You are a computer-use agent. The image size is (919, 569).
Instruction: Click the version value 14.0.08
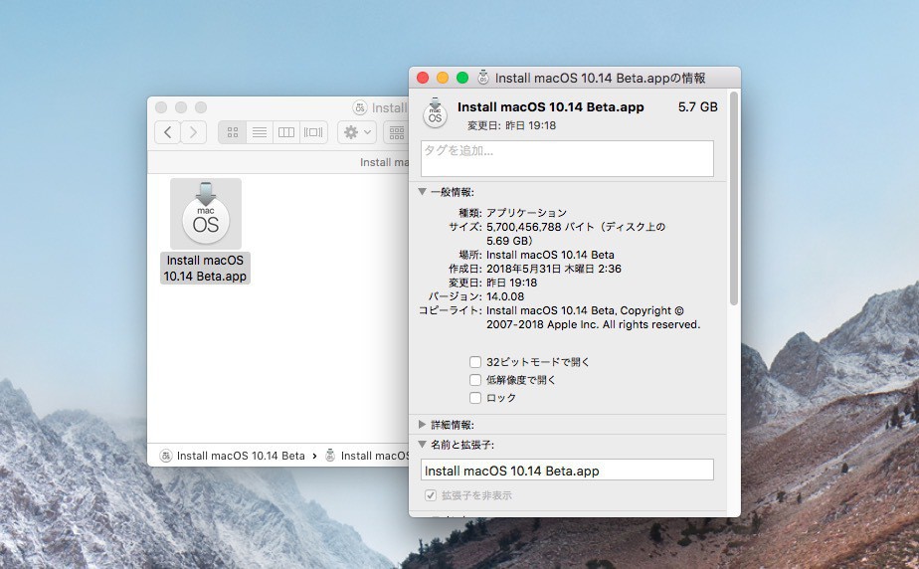coord(505,296)
